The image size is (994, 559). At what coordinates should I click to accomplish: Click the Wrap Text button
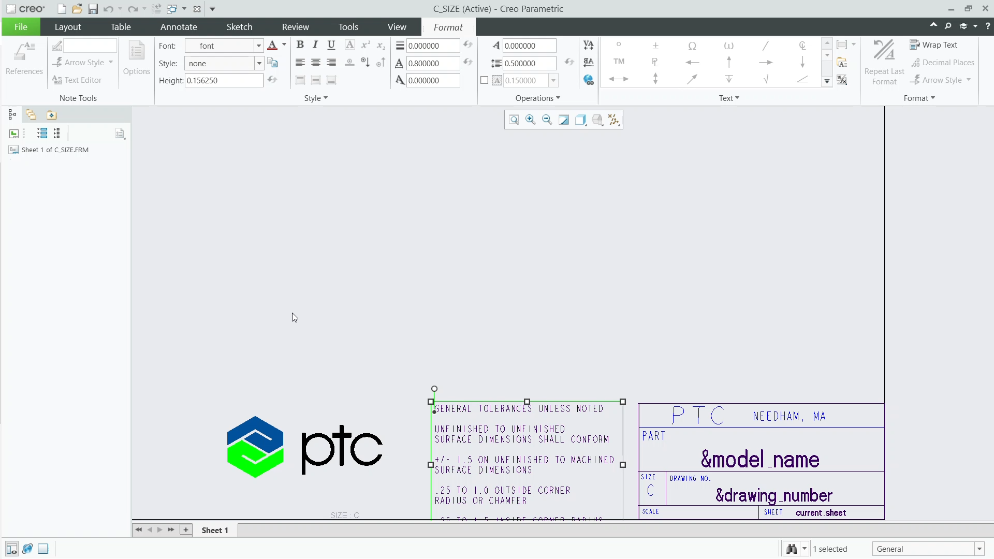click(934, 45)
